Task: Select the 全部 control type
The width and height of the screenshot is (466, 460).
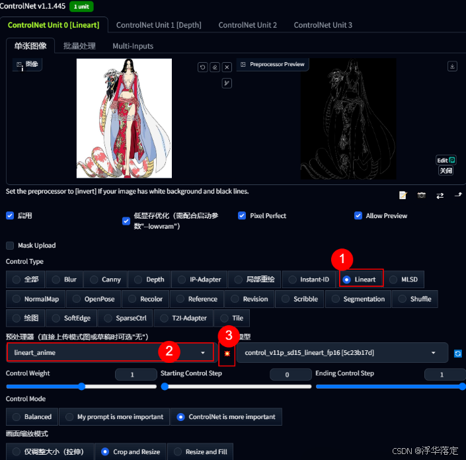Action: (x=26, y=280)
